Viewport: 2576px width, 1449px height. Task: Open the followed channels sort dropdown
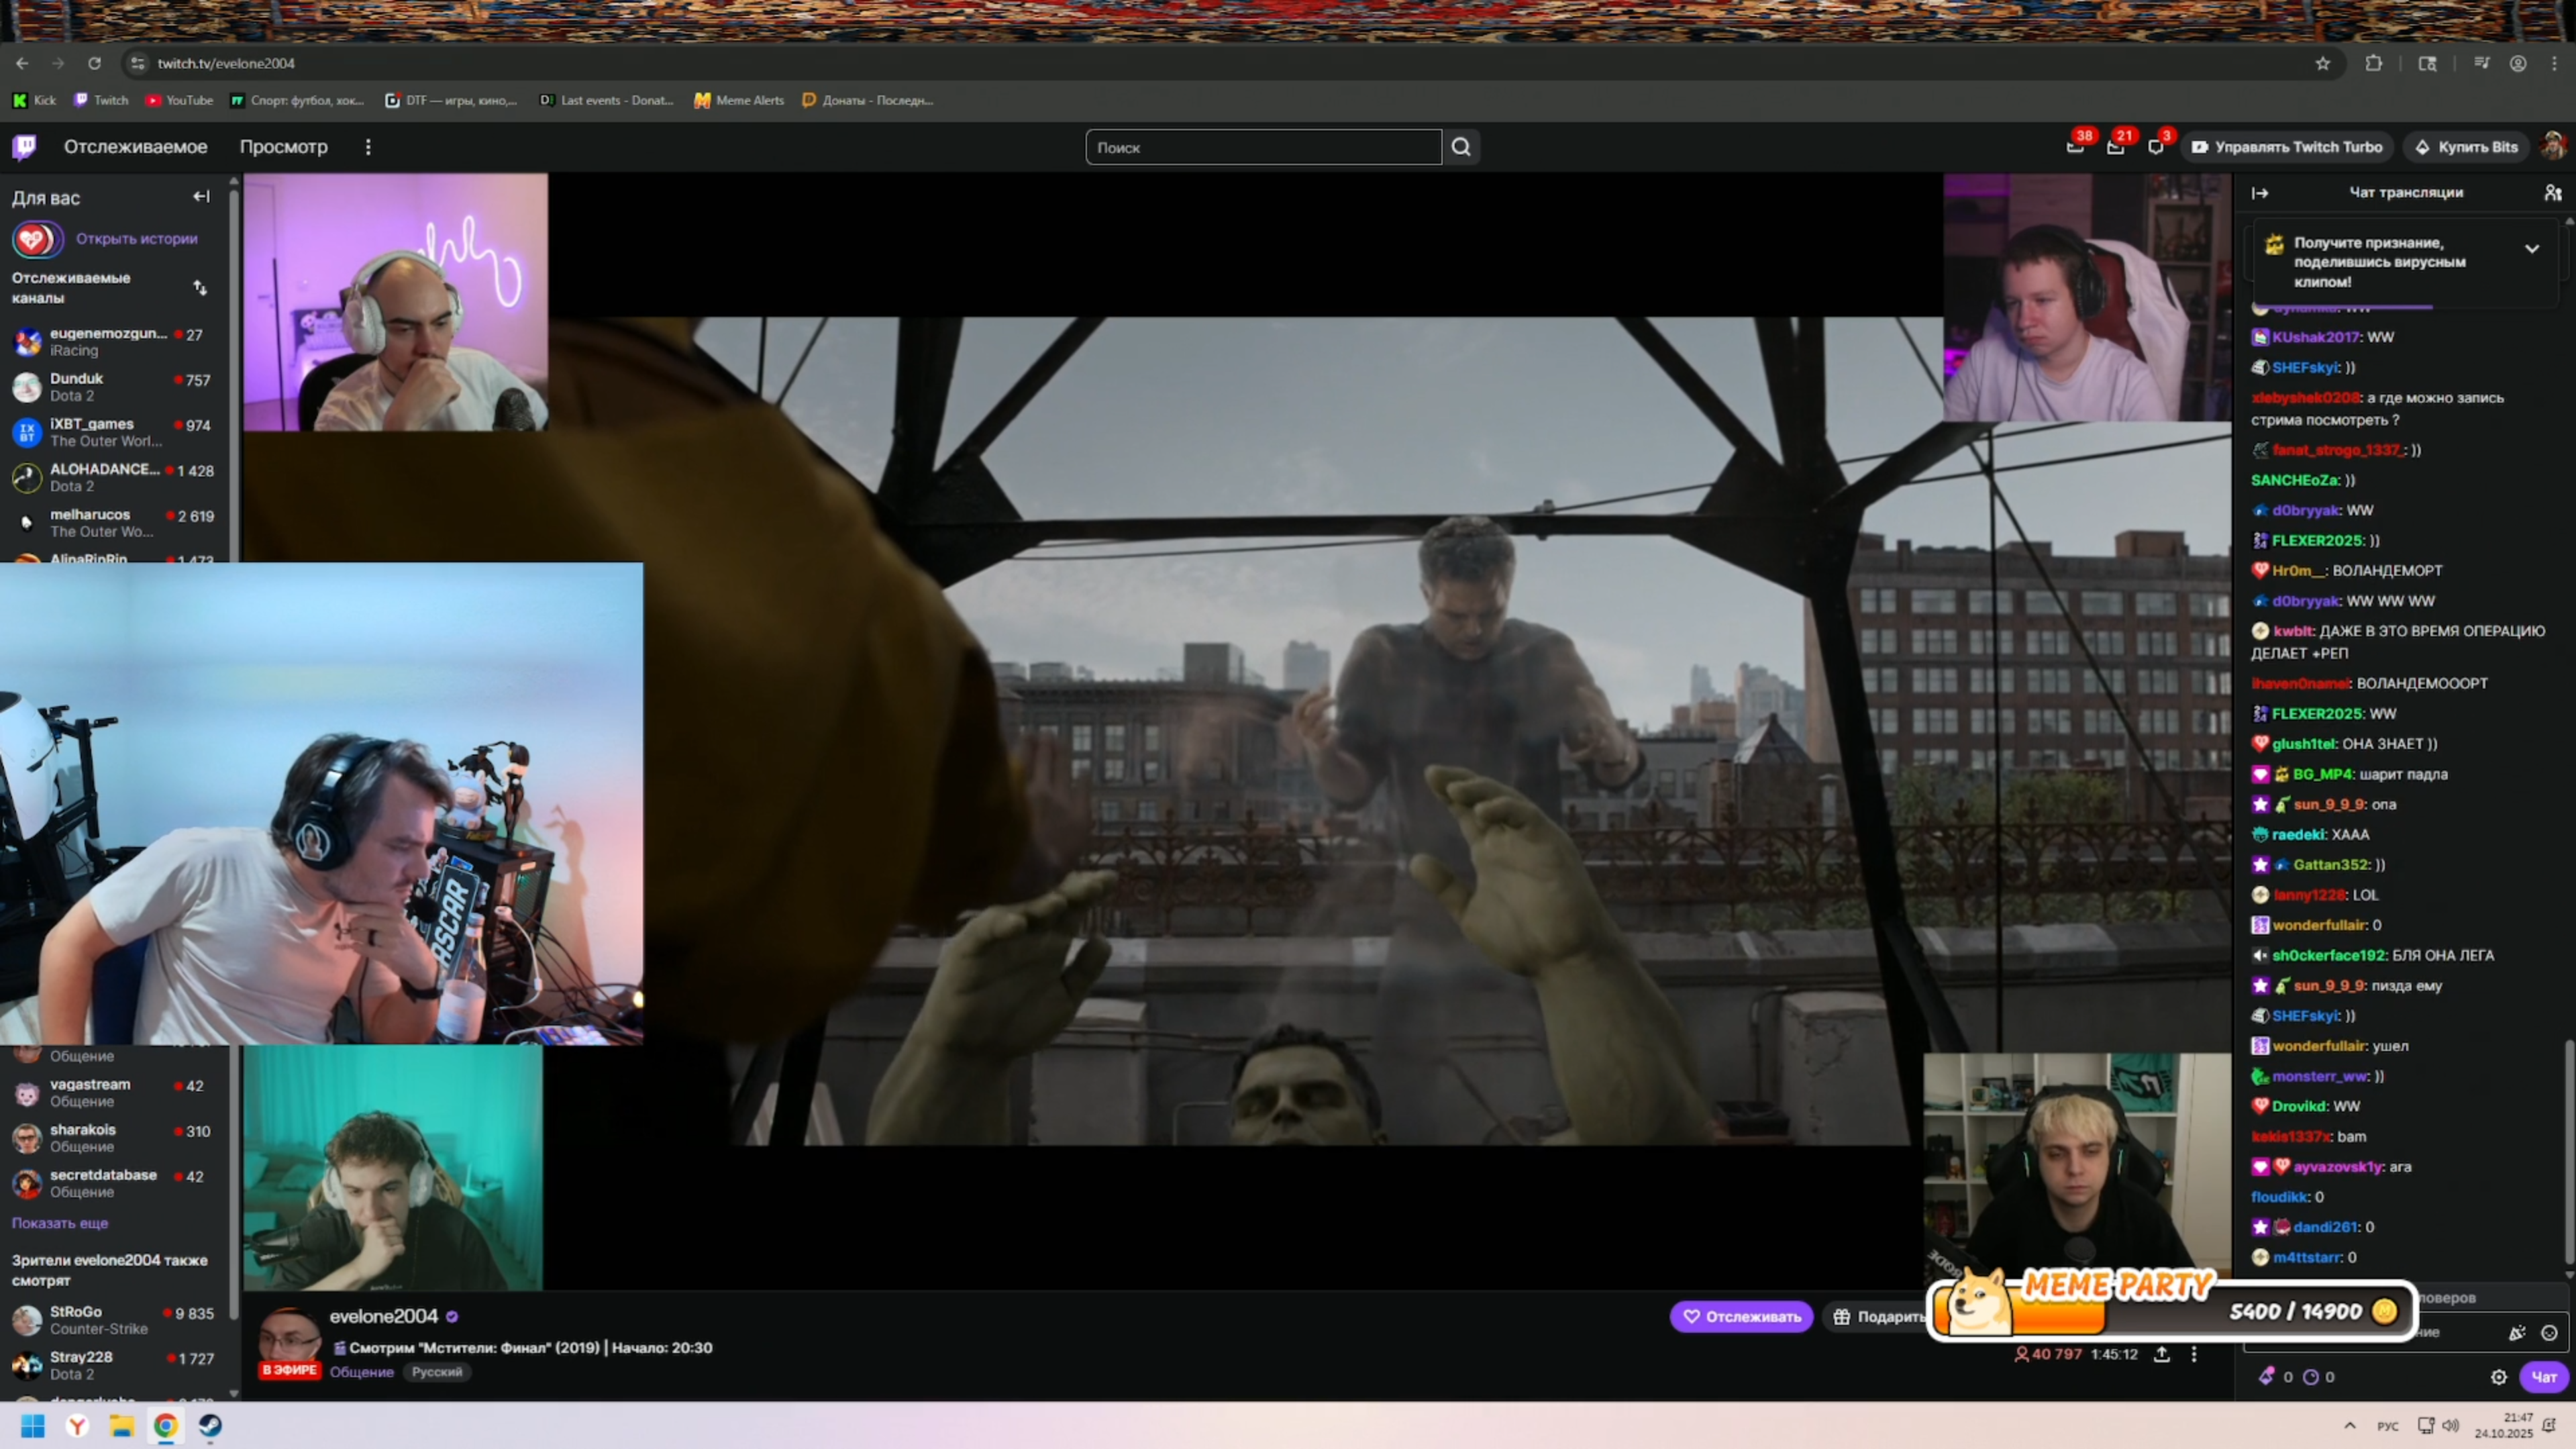point(200,288)
